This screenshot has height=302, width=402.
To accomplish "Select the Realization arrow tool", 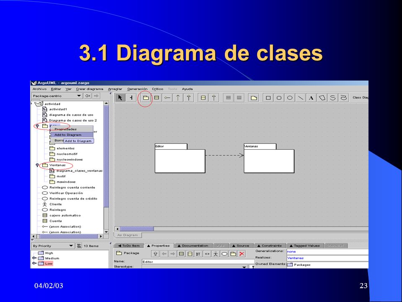I will coord(214,98).
